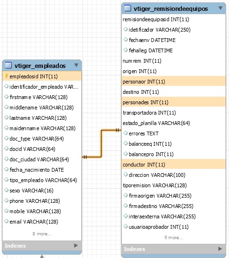This screenshot has height=258, width=229.
Task: Click diamond icon beside balanceeq
Action: (x=126, y=143)
